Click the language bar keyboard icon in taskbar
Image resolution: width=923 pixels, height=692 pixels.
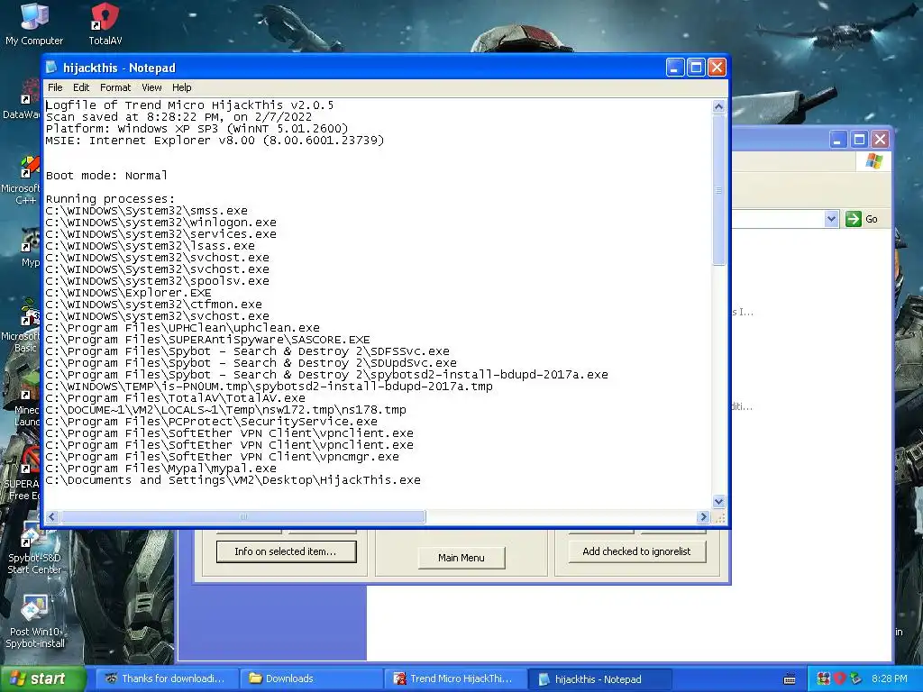pos(790,679)
